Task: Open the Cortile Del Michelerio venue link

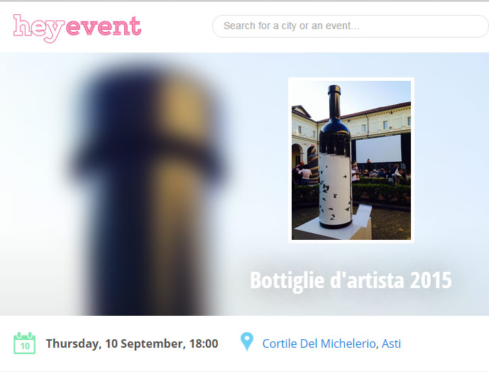Action: point(319,343)
